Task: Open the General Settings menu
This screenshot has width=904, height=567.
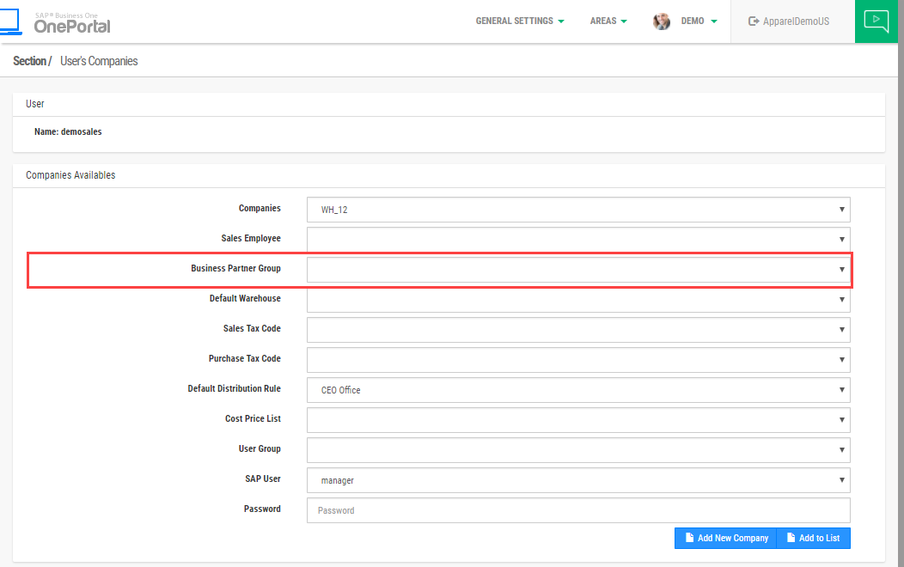Action: click(x=519, y=21)
